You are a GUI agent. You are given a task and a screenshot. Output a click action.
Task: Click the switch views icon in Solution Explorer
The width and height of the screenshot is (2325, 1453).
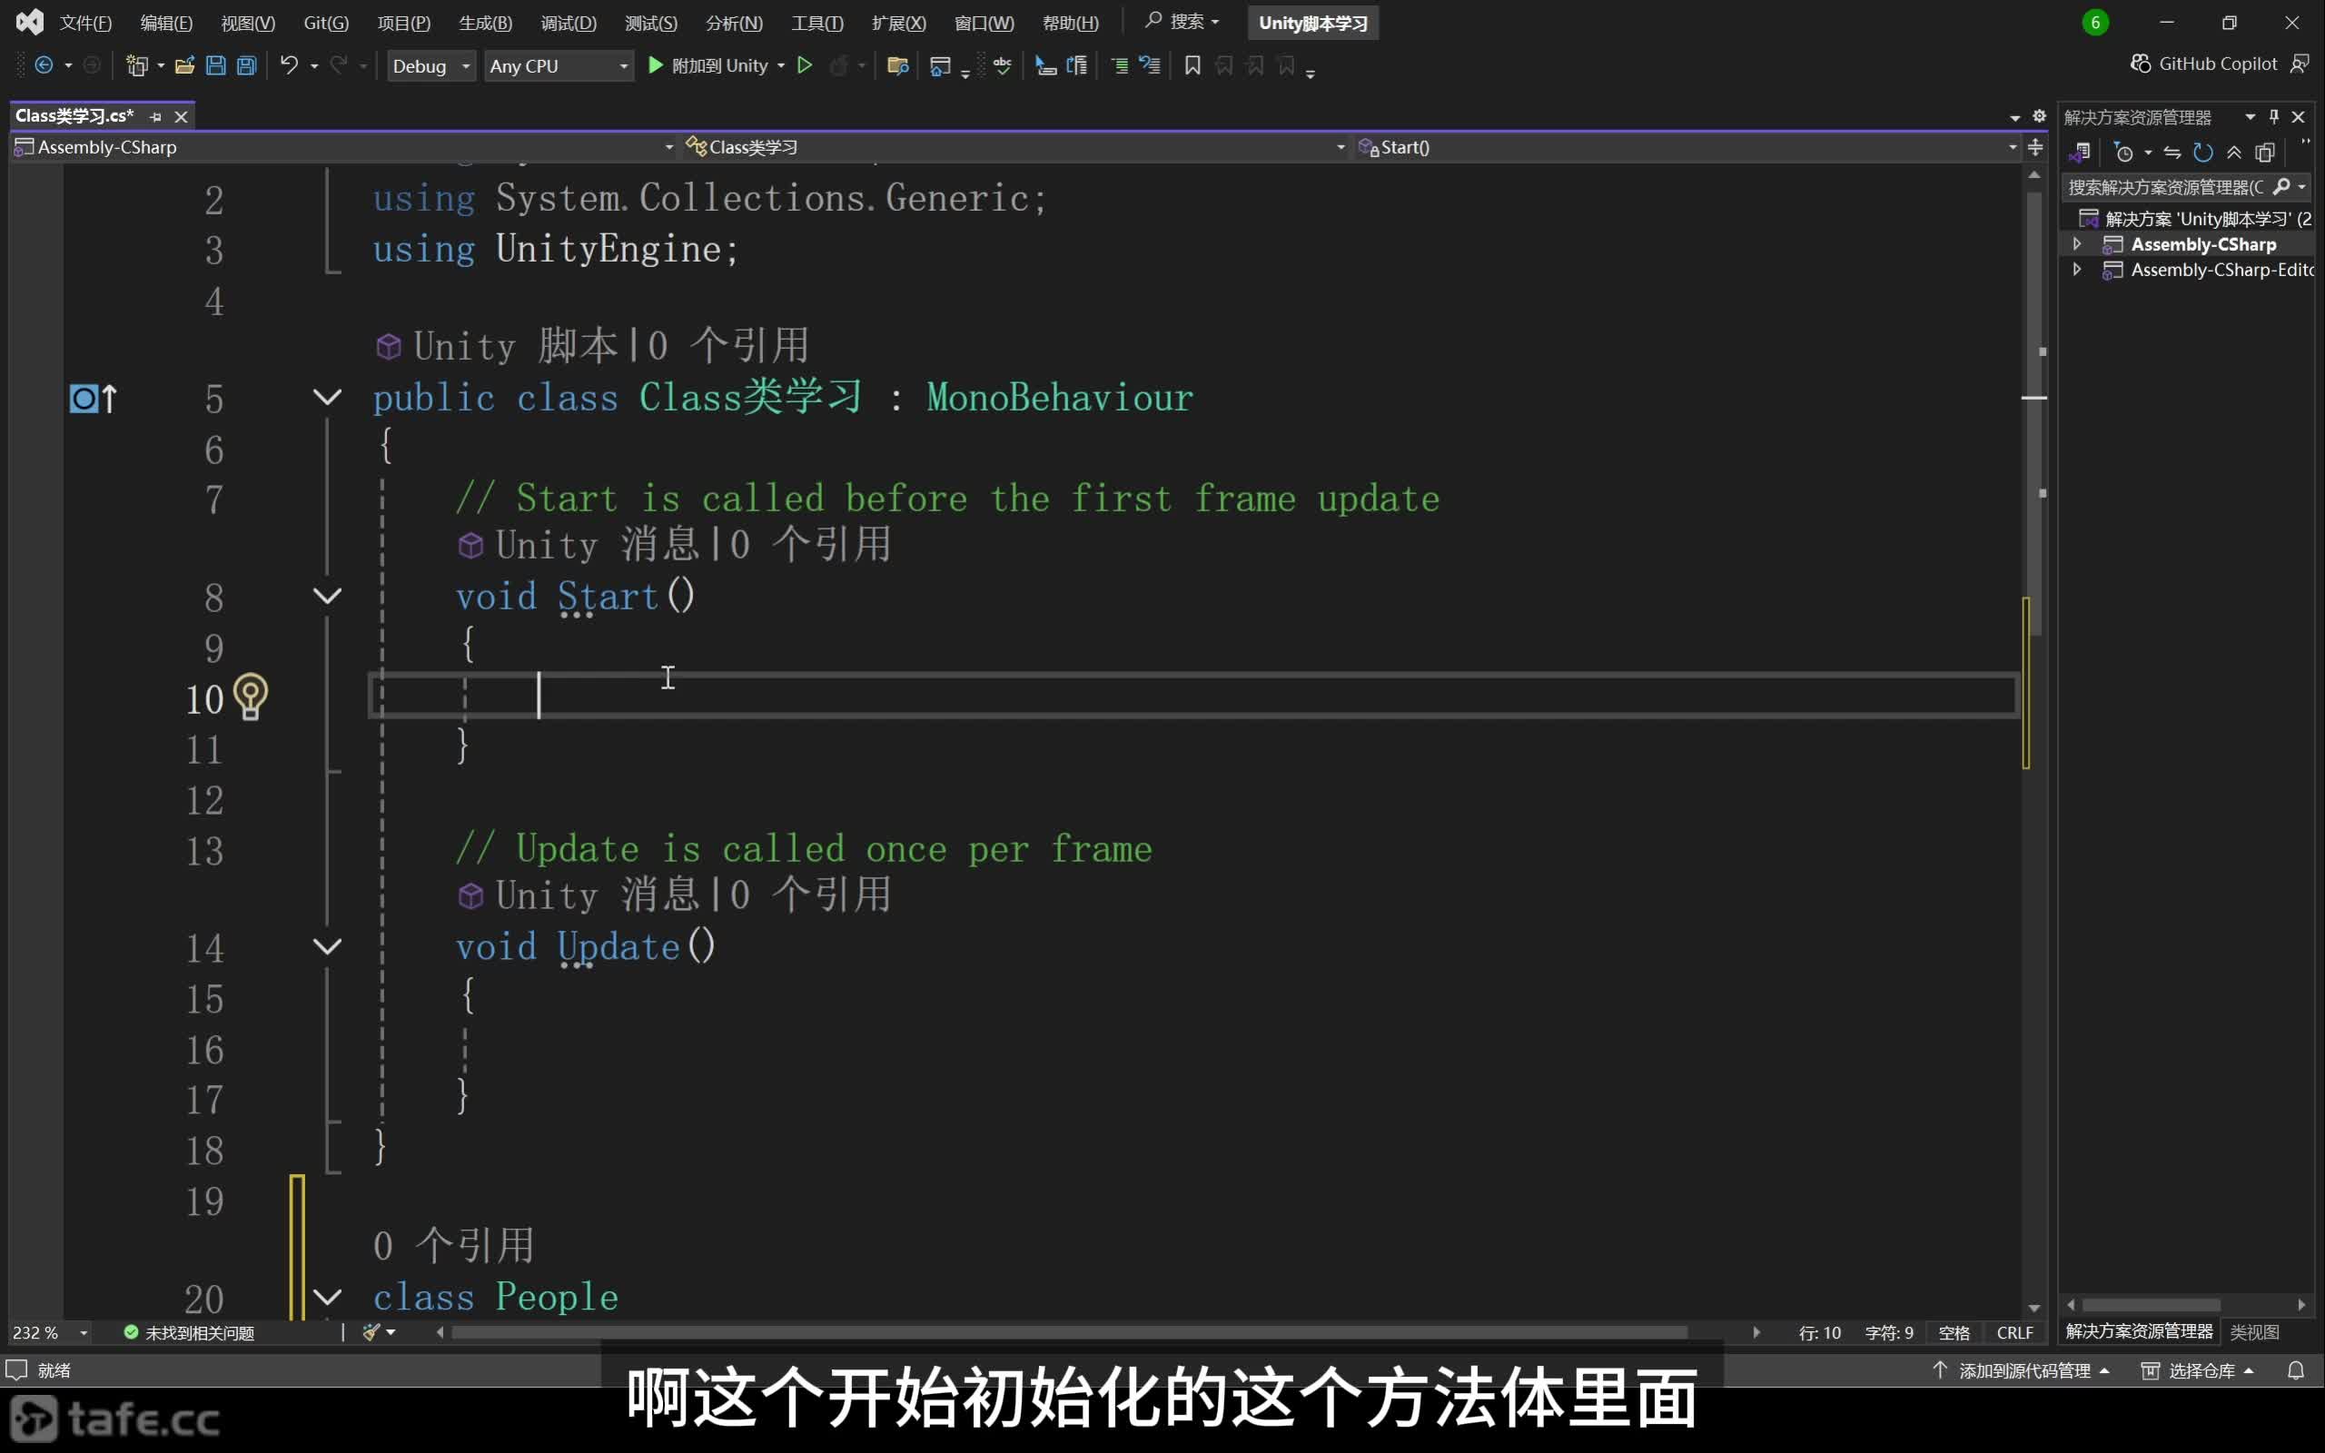(2080, 152)
